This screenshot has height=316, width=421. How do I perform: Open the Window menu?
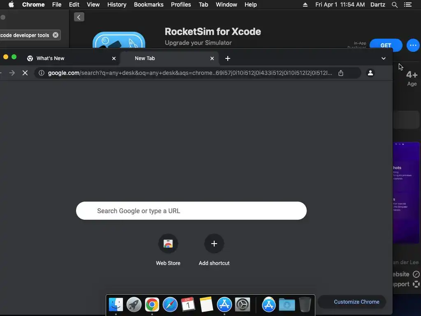point(227,5)
